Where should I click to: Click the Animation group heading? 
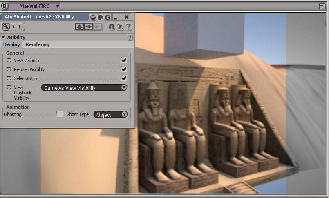click(x=18, y=107)
